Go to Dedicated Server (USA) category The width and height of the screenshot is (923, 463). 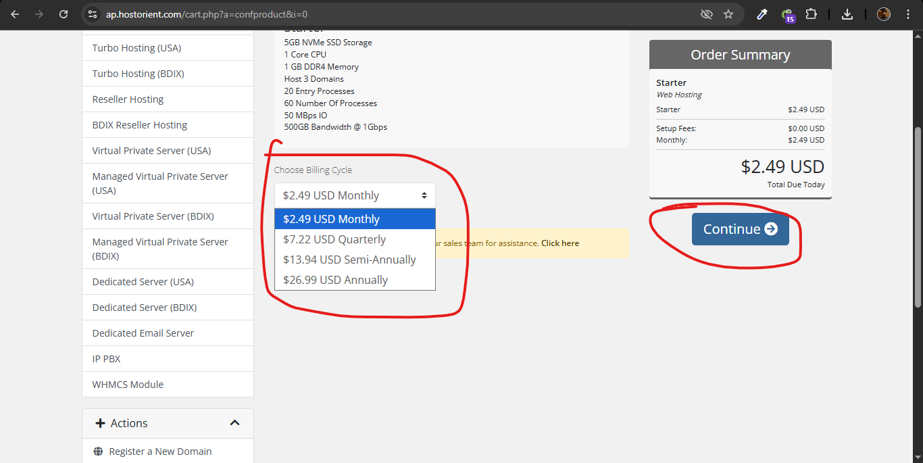tap(143, 282)
